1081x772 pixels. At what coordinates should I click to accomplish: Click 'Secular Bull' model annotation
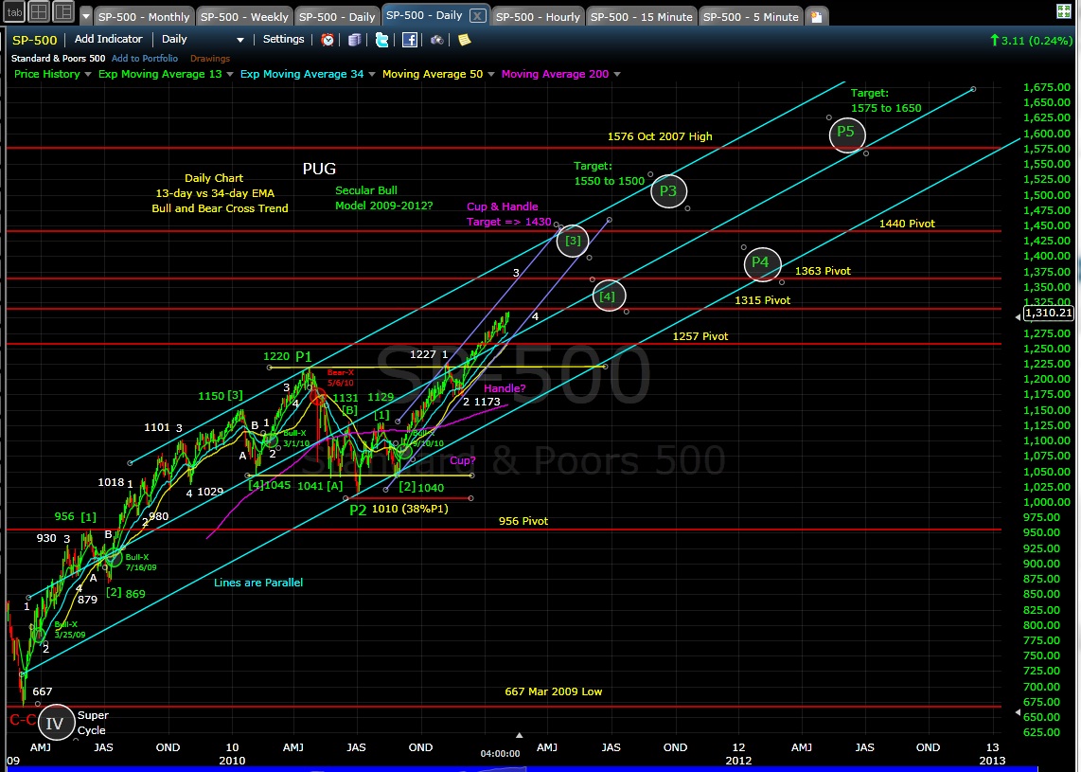pyautogui.click(x=384, y=198)
